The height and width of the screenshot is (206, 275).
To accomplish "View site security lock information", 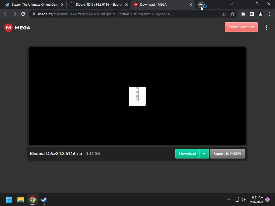I will point(34,14).
